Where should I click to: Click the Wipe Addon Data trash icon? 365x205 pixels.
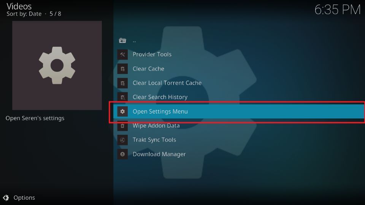122,126
